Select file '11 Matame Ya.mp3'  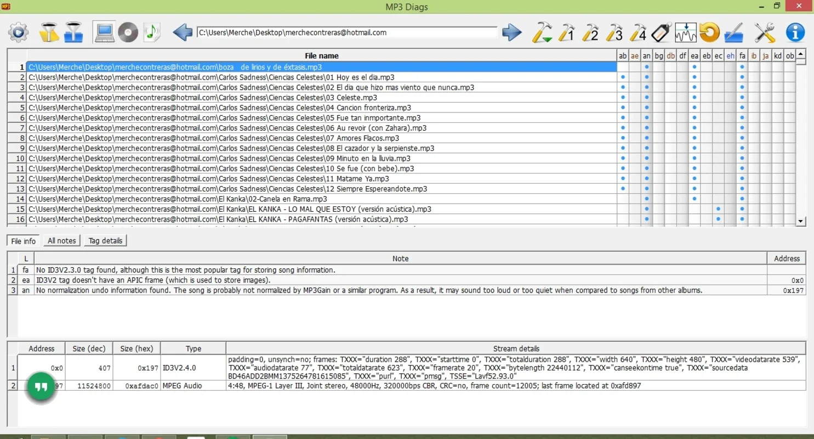322,179
